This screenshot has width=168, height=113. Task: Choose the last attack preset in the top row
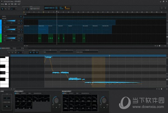coord(47,98)
